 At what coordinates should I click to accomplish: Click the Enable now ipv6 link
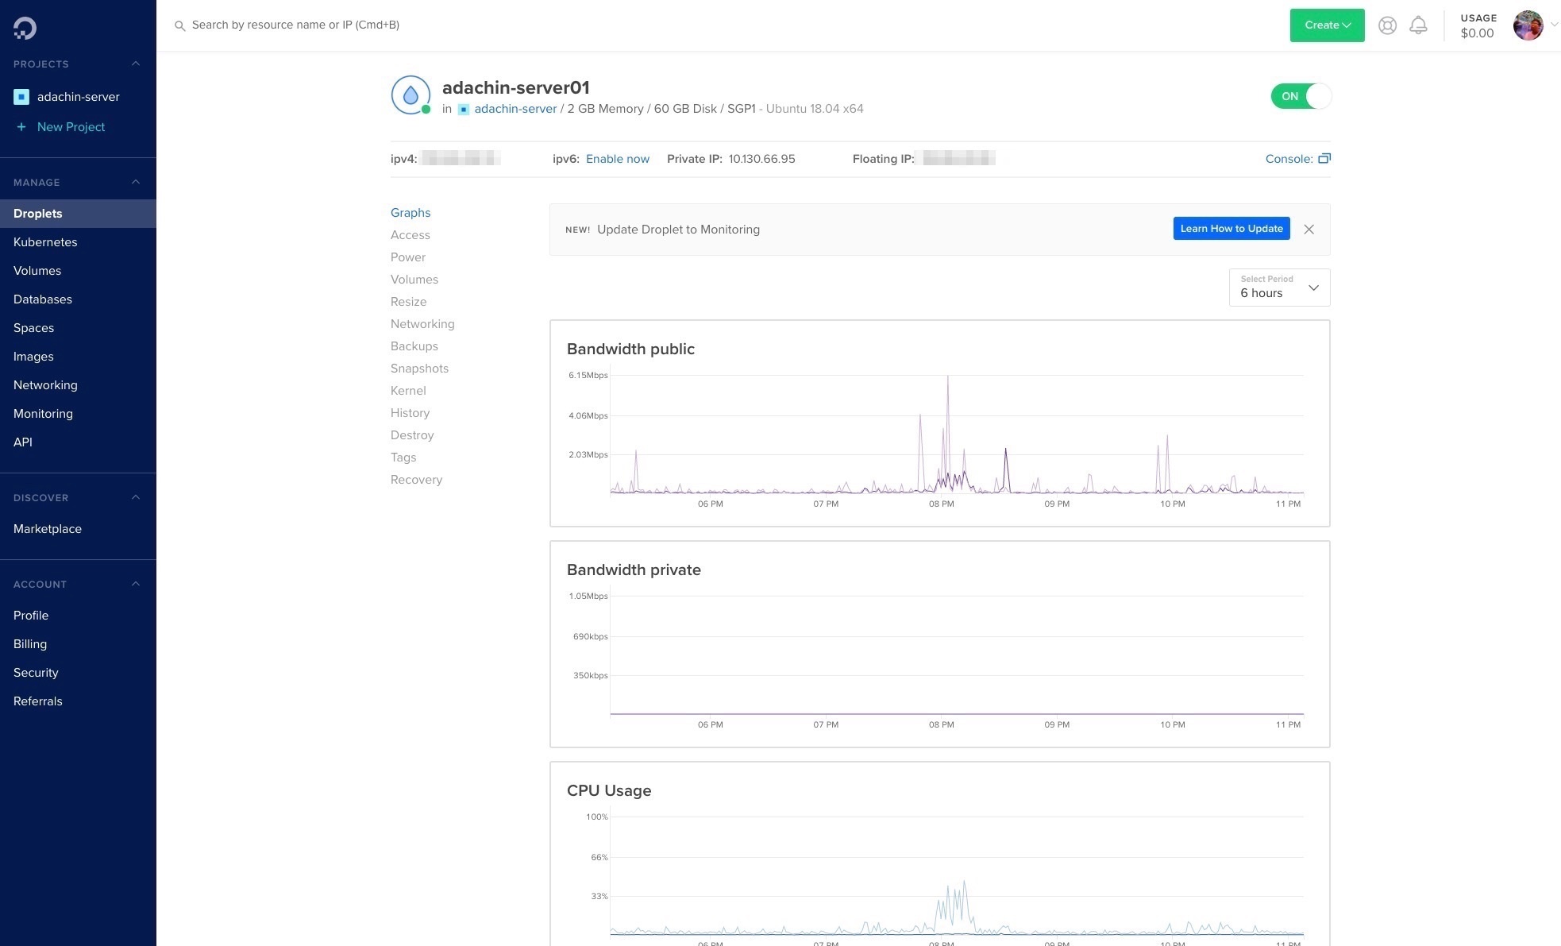tap(617, 159)
